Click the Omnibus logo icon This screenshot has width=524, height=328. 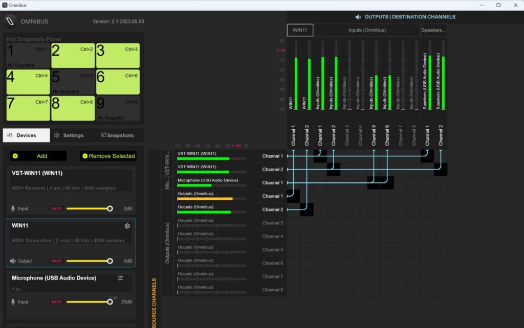(11, 21)
